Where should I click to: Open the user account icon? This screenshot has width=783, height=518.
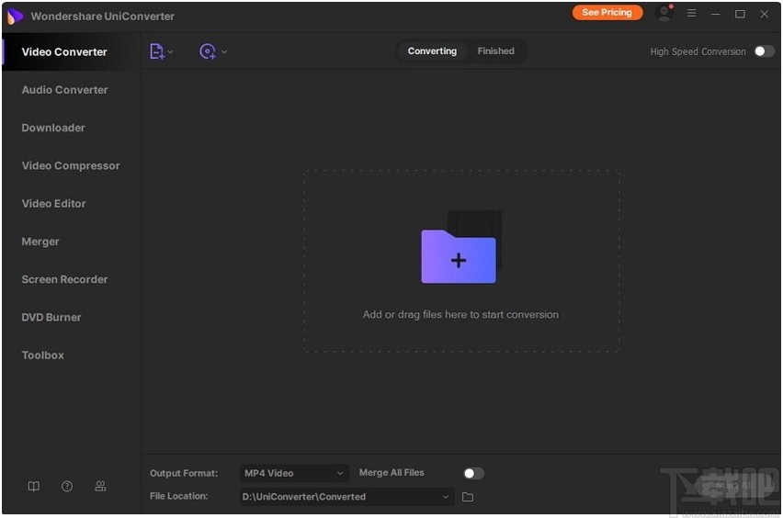pos(664,13)
